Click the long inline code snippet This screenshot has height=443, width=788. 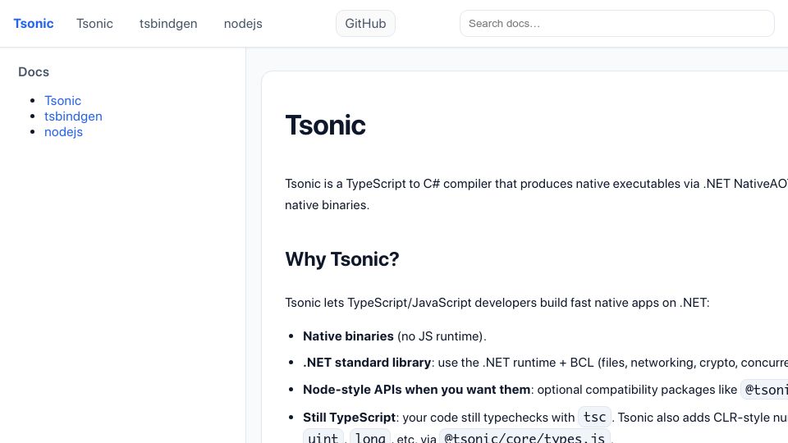click(x=370, y=437)
